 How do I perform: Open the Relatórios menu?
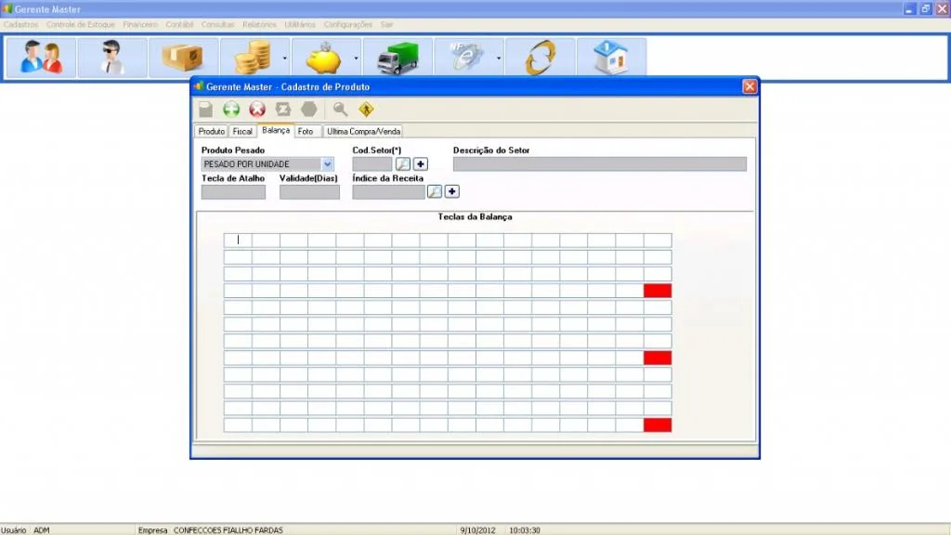click(259, 25)
